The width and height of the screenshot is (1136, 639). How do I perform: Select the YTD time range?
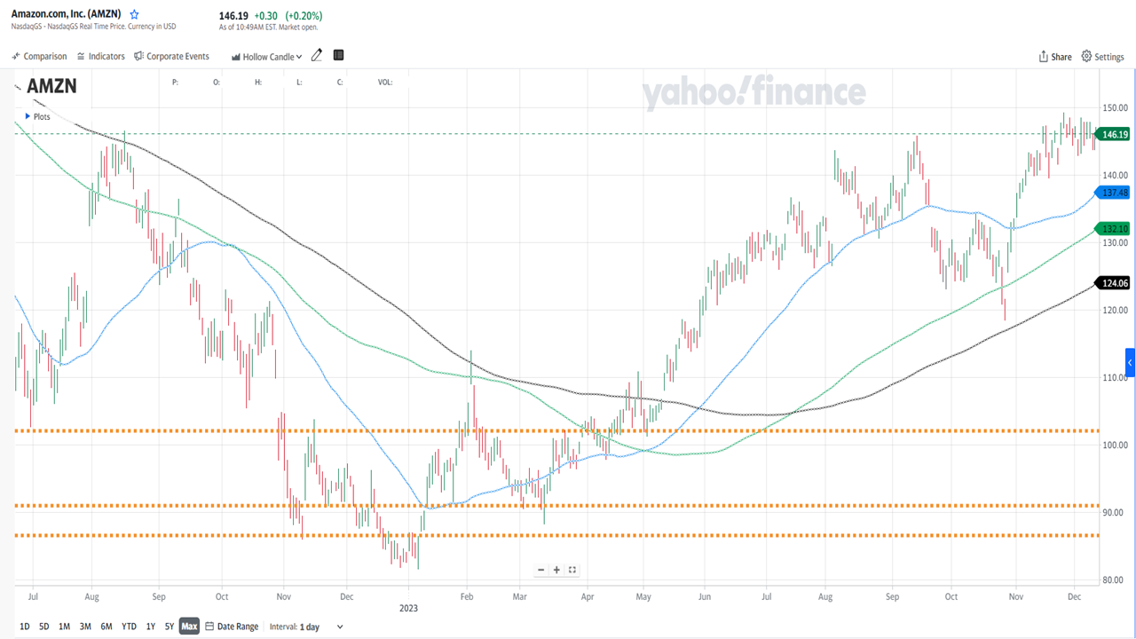click(129, 627)
